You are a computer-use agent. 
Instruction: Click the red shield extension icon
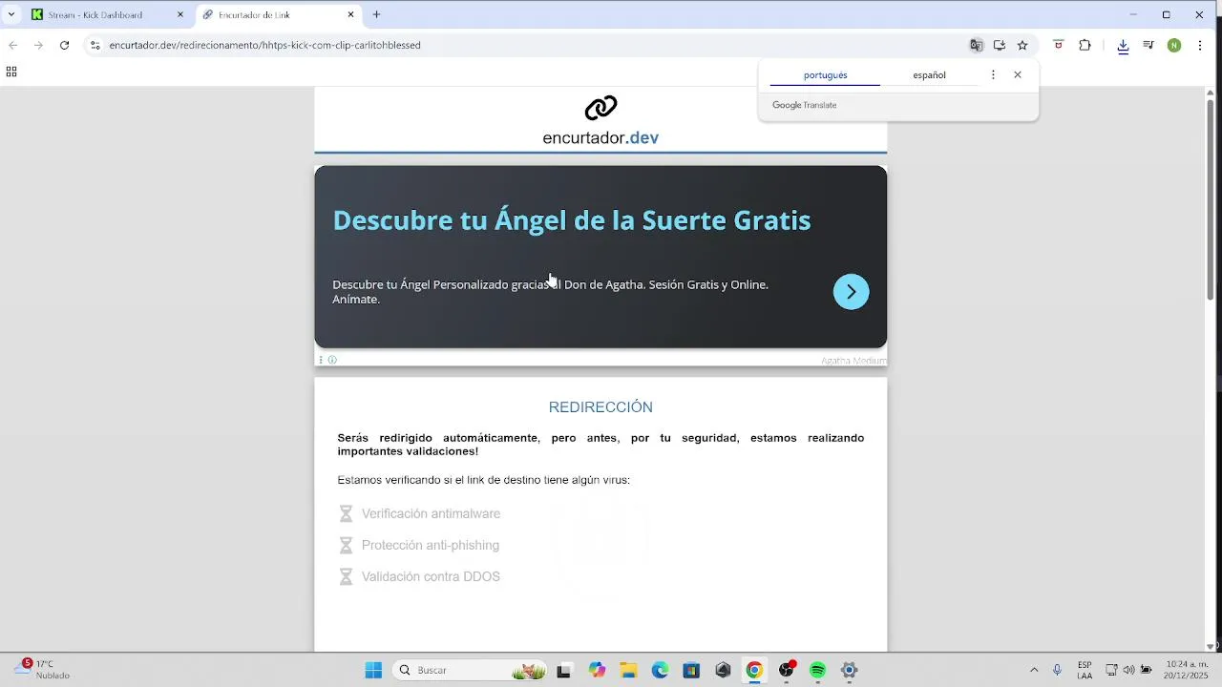pos(1058,45)
